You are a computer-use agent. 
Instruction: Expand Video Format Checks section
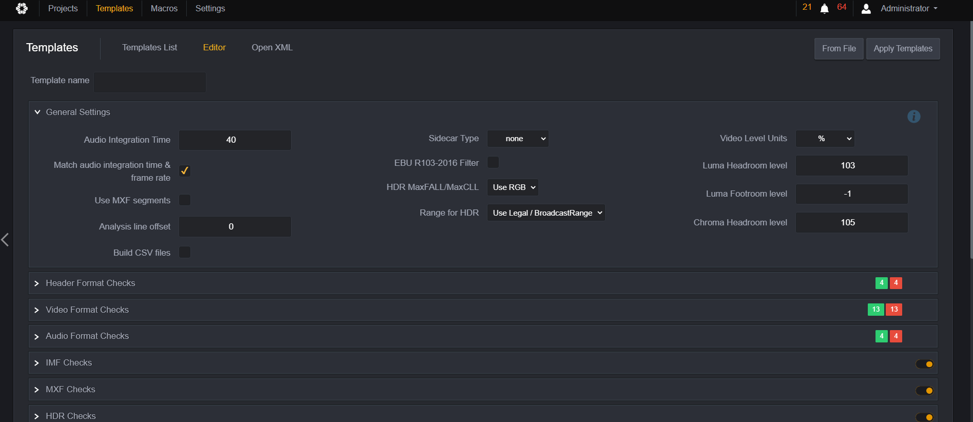tap(36, 310)
